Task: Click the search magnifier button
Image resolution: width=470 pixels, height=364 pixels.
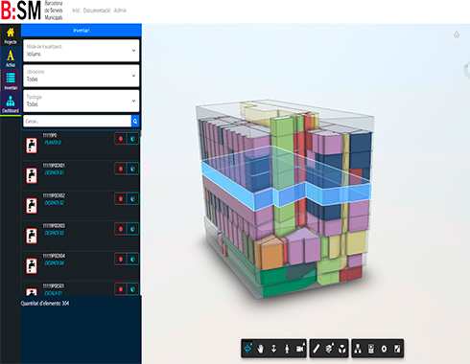Action: click(x=135, y=121)
